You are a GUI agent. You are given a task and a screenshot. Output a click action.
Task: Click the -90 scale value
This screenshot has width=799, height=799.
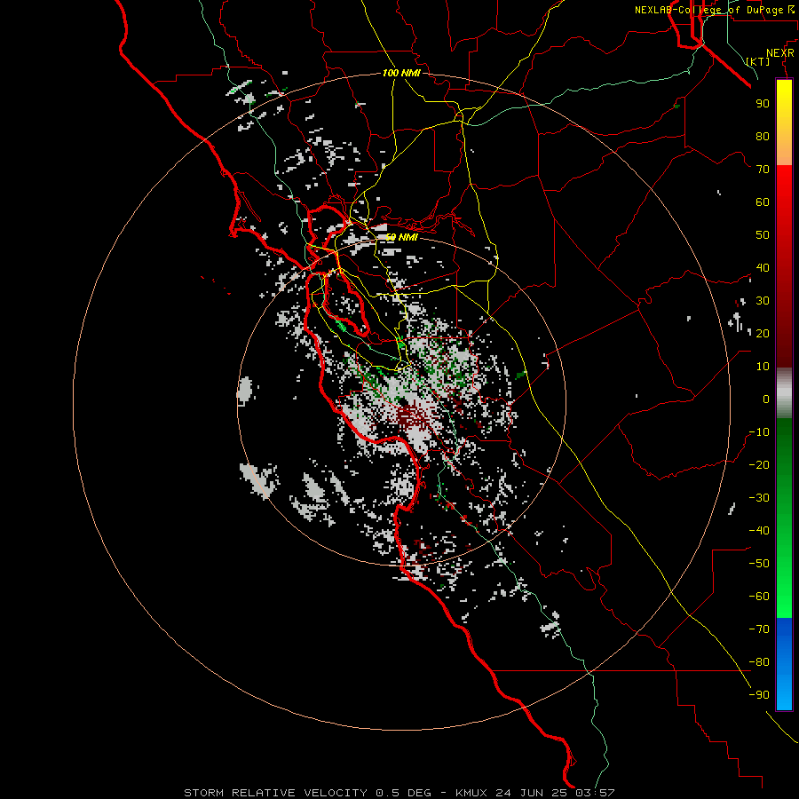click(x=759, y=695)
